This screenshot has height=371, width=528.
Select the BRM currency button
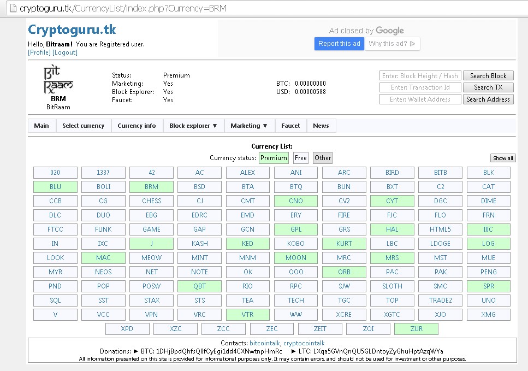tap(152, 187)
